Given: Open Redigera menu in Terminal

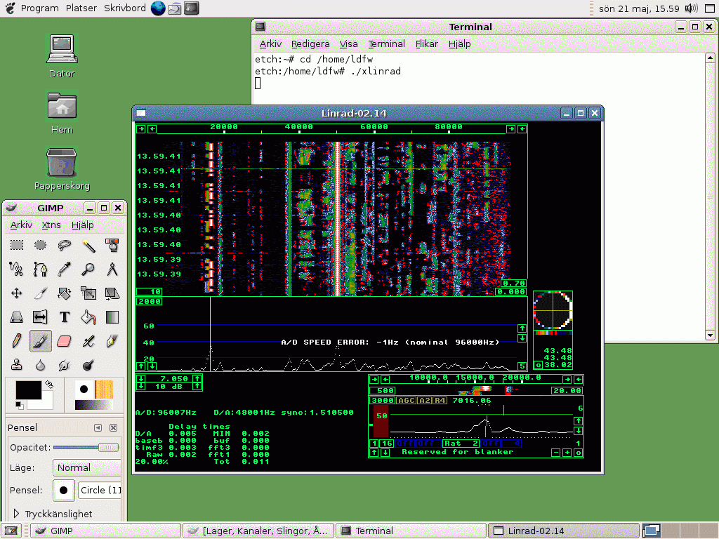Looking at the screenshot, I should 310,44.
